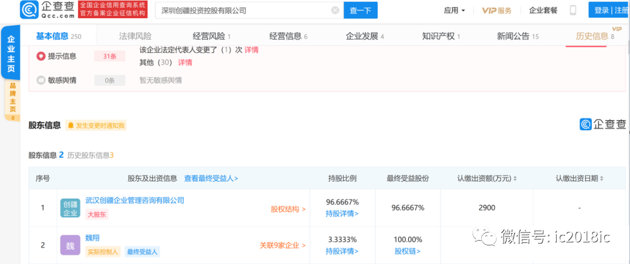The image size is (630, 264).
Task: Open the 应用 dropdown menu
Action: [454, 11]
